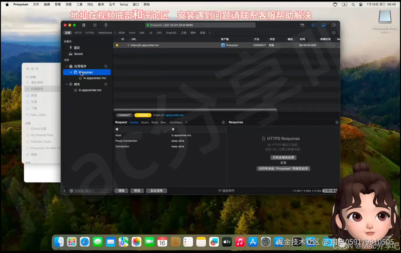
Task: Open the filter bar options circle icon
Action: [334, 33]
